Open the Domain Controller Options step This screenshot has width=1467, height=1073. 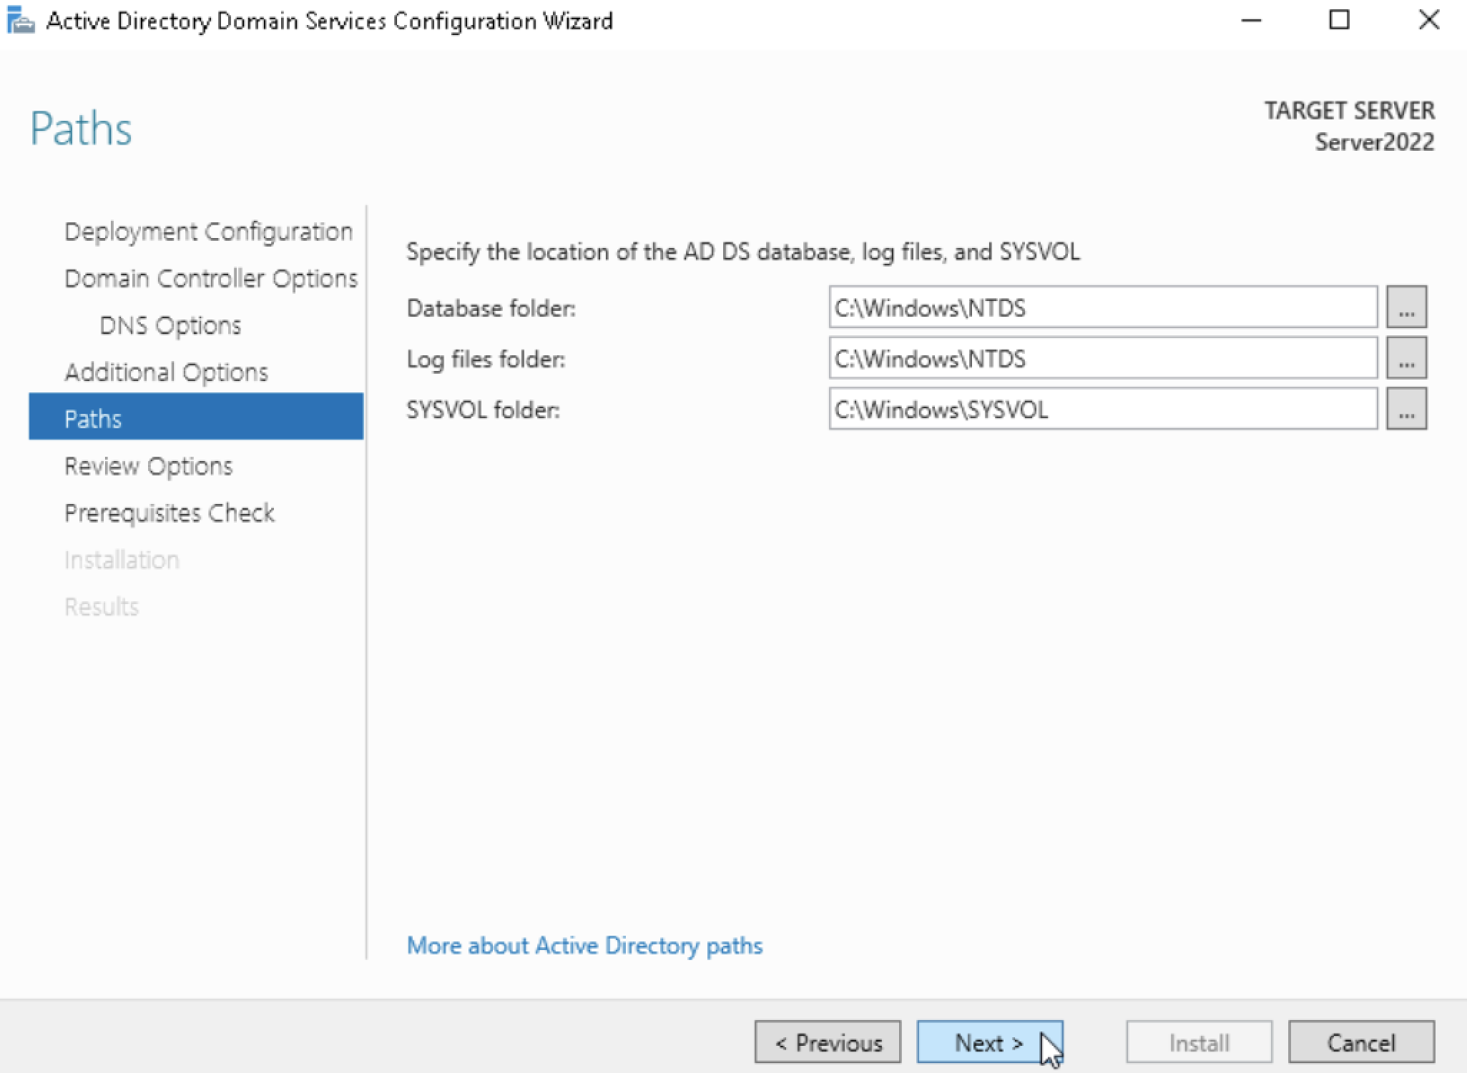pyautogui.click(x=210, y=279)
